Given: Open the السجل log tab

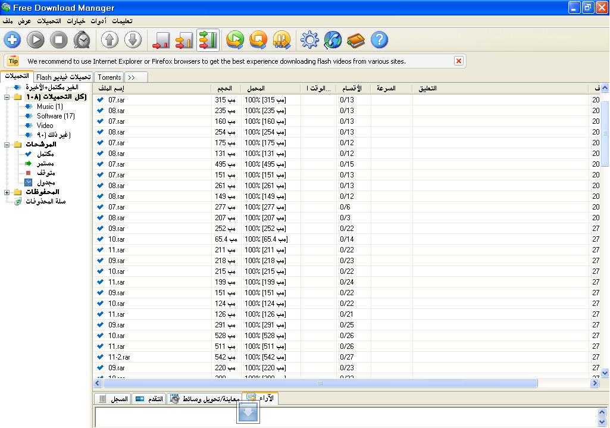Looking at the screenshot, I should (x=113, y=399).
